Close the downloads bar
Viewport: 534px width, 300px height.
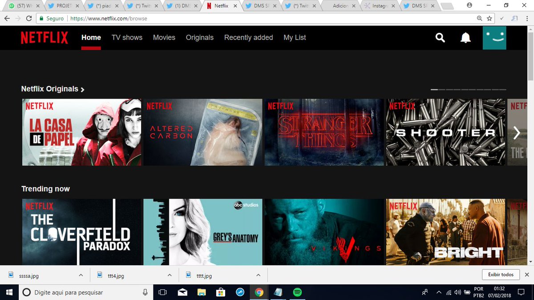[x=527, y=275]
